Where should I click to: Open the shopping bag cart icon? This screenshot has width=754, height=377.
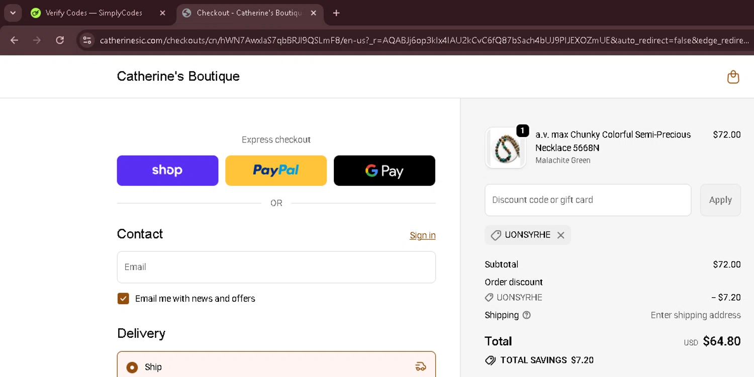pos(733,77)
